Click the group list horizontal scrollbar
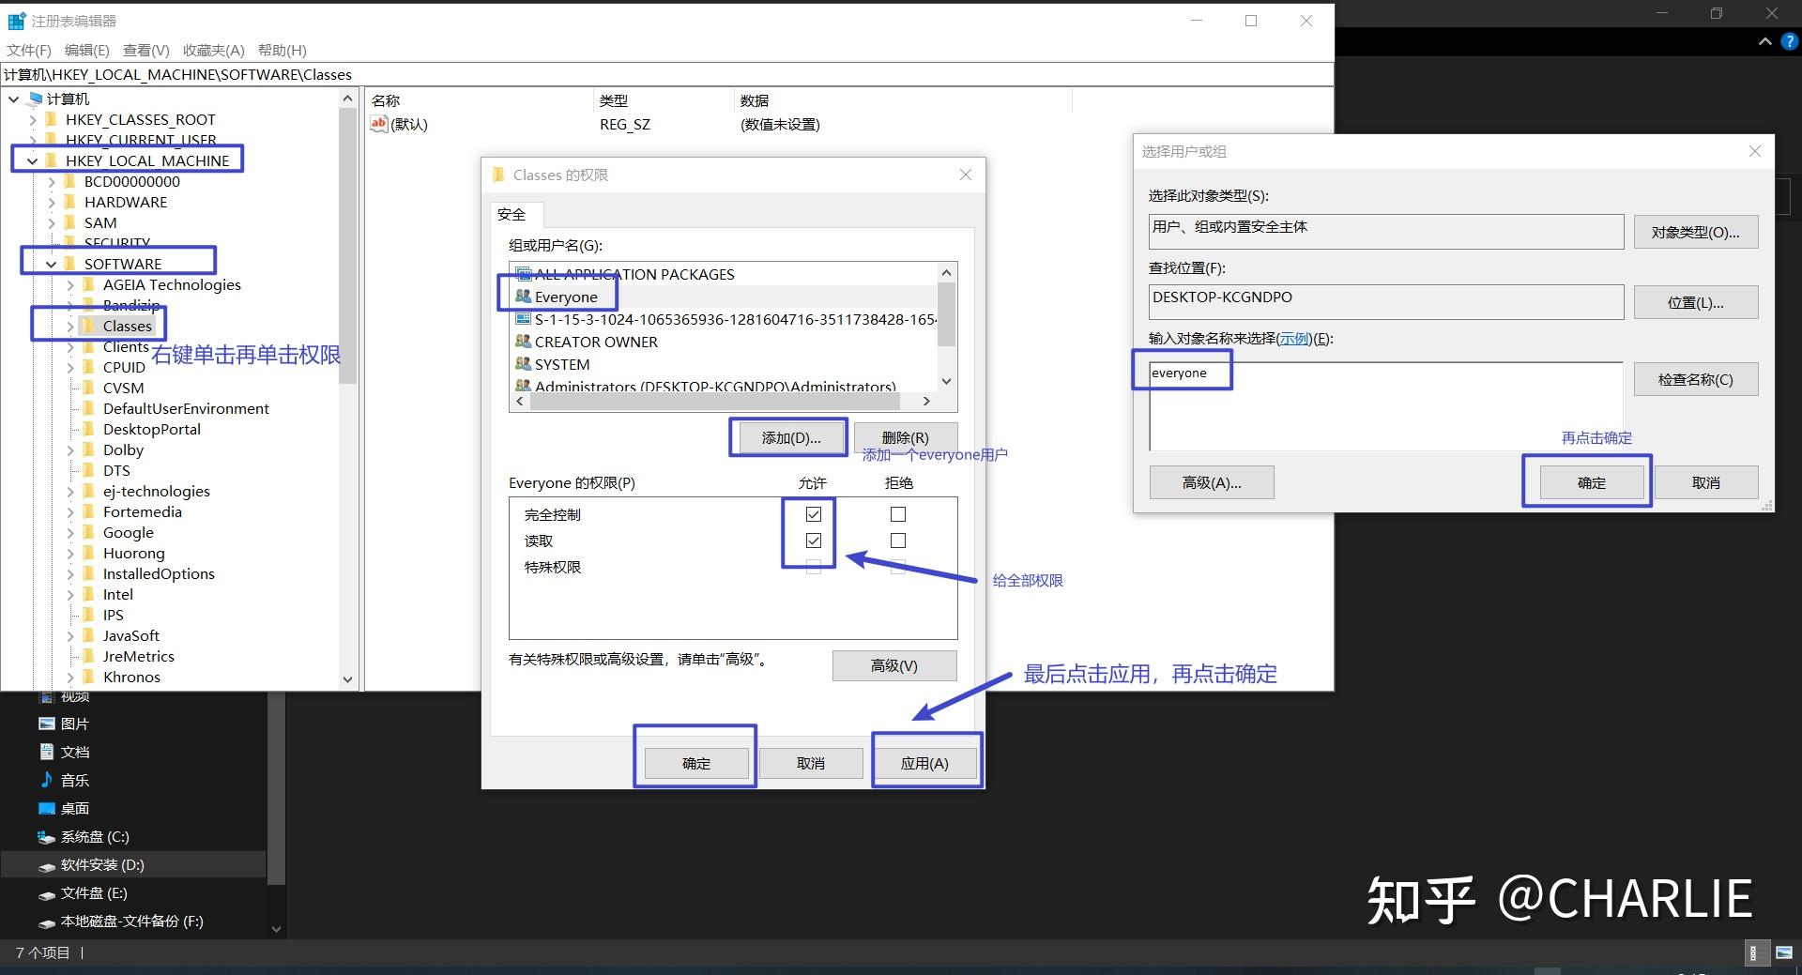This screenshot has width=1802, height=975. (x=717, y=401)
